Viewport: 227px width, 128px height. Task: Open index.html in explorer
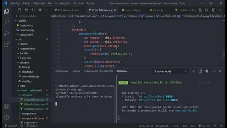tap(27, 35)
